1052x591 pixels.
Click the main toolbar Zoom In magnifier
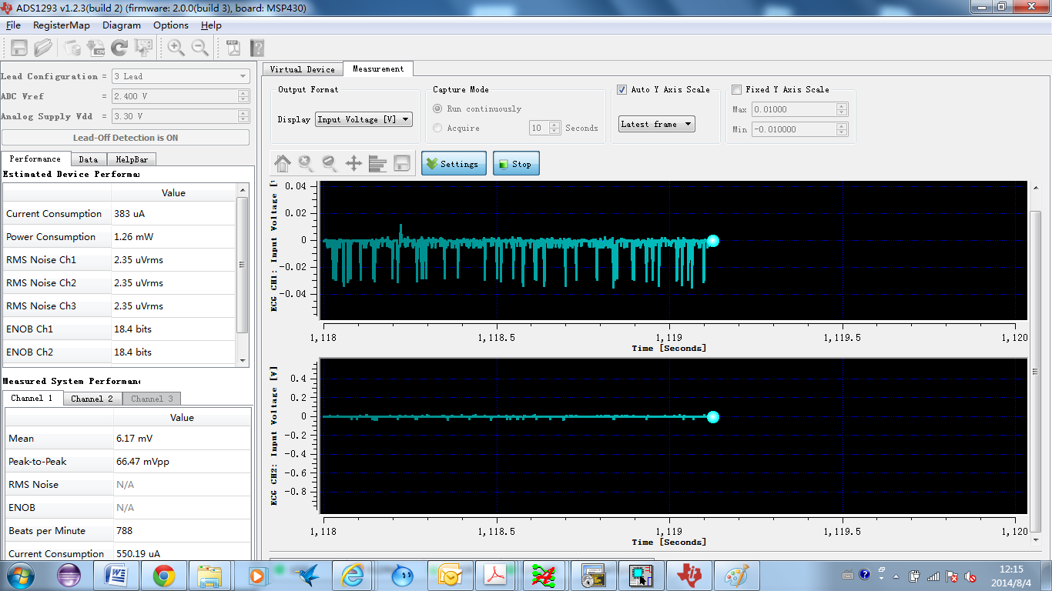click(176, 48)
